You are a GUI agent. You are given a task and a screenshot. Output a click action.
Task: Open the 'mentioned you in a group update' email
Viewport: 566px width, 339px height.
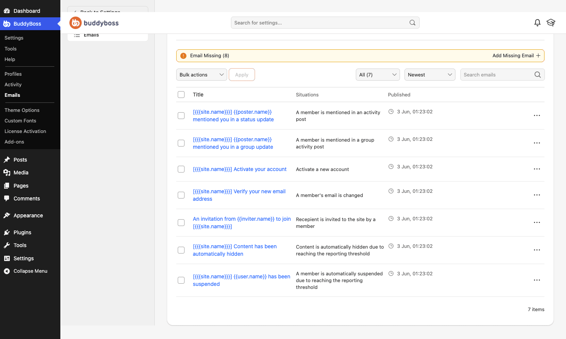coord(233,143)
